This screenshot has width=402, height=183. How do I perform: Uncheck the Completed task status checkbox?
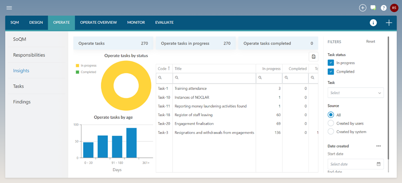(x=331, y=71)
